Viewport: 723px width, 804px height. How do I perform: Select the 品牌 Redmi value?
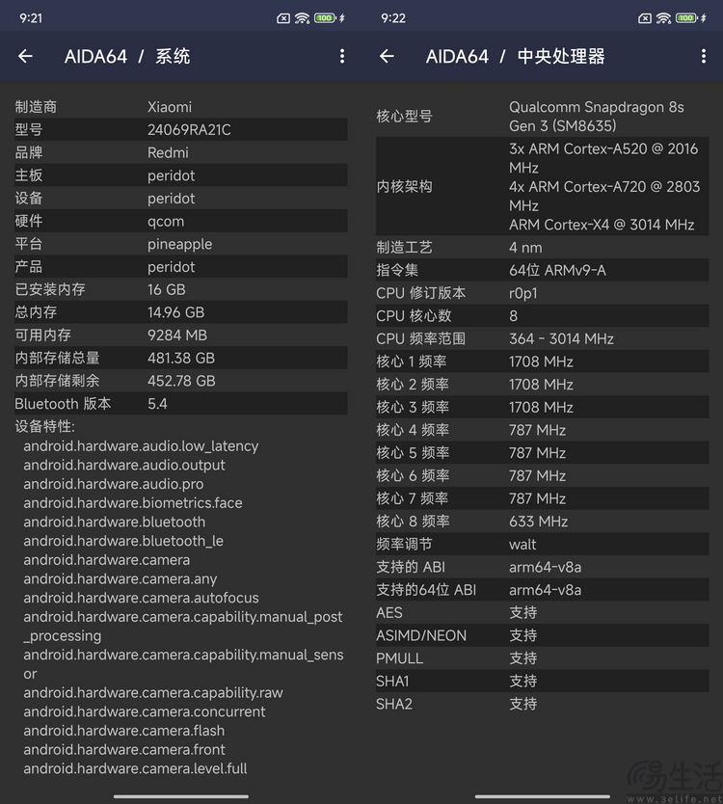point(168,153)
